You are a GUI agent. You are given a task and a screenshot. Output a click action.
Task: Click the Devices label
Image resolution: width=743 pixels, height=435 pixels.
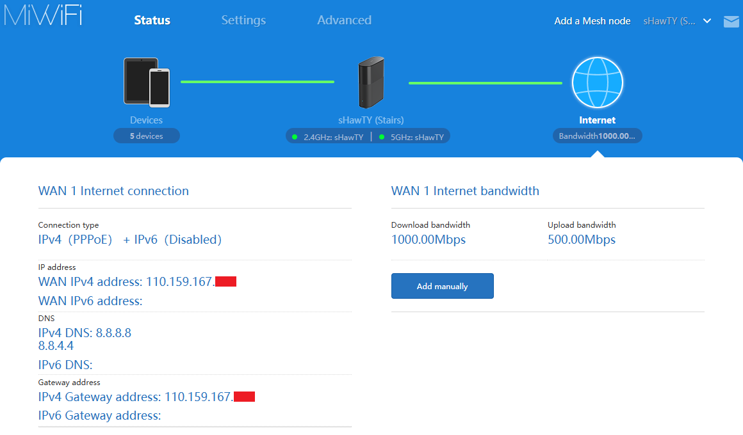[147, 120]
